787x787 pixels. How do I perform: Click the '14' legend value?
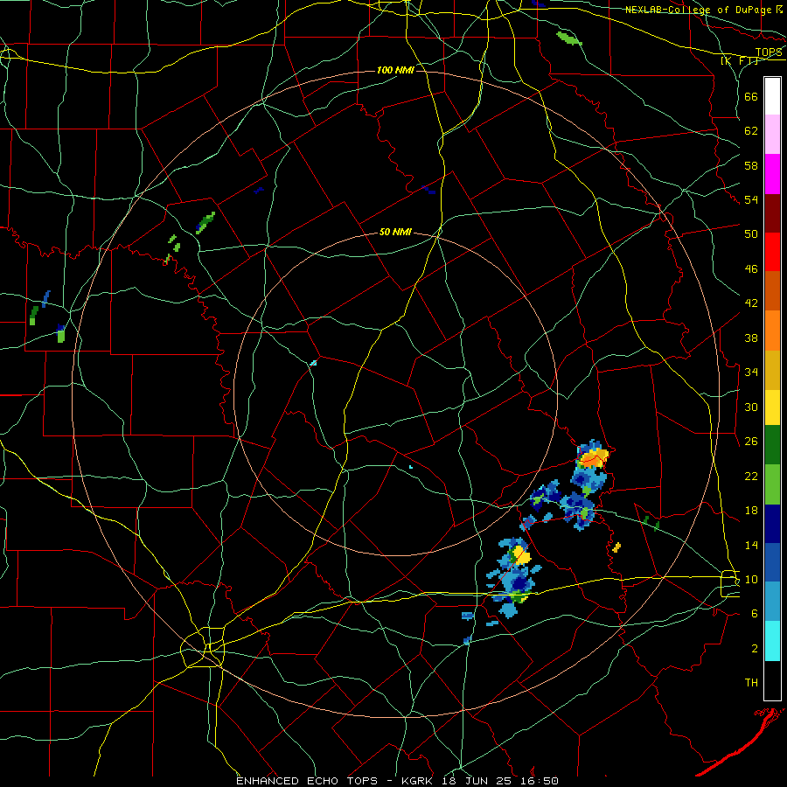pyautogui.click(x=751, y=545)
